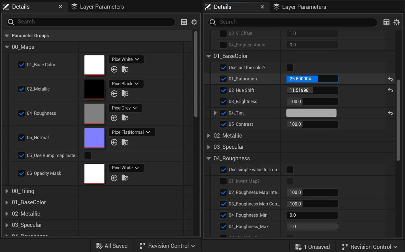Browse to 02_Metallic asset in content browser
The width and height of the screenshot is (405, 252).
tap(125, 93)
